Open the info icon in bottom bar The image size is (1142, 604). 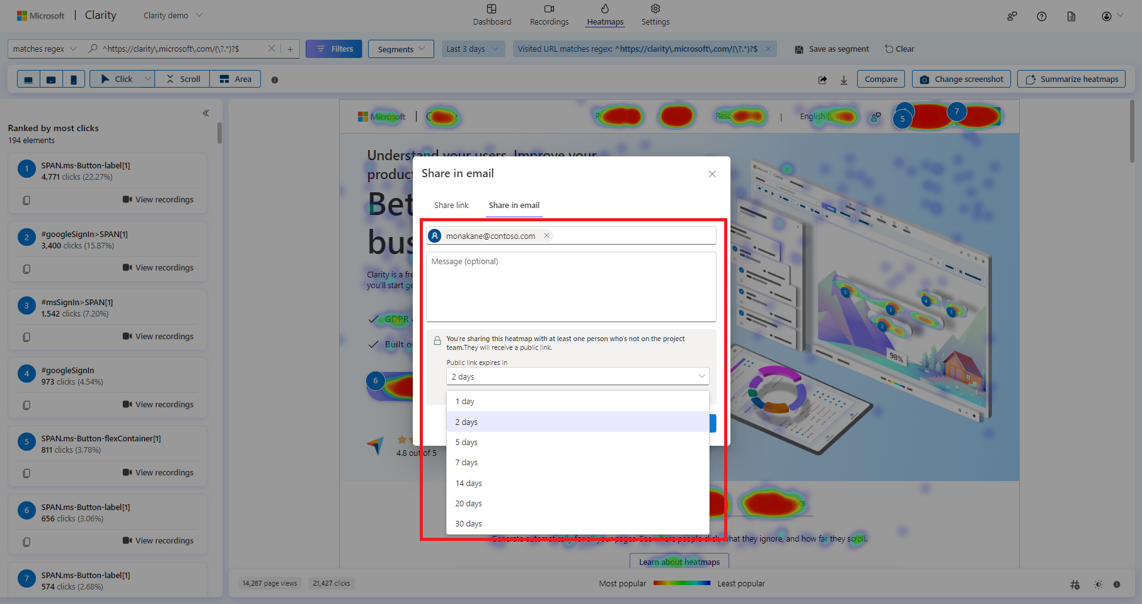tap(1117, 584)
